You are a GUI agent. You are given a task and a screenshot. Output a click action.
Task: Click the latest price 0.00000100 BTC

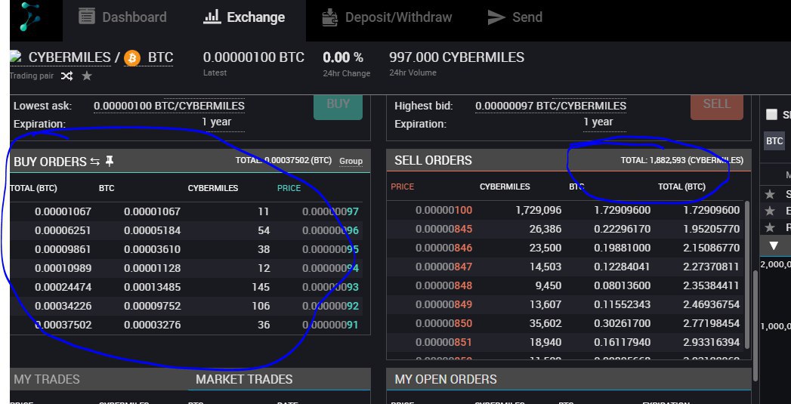(254, 57)
